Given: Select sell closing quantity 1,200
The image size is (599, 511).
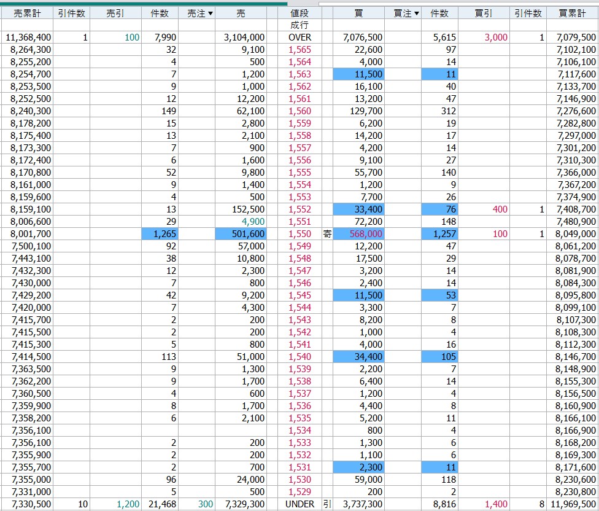Looking at the screenshot, I should click(128, 504).
